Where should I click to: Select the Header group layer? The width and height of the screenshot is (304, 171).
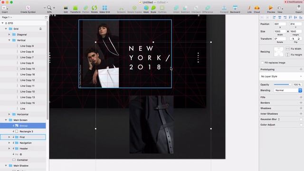coord(23,149)
